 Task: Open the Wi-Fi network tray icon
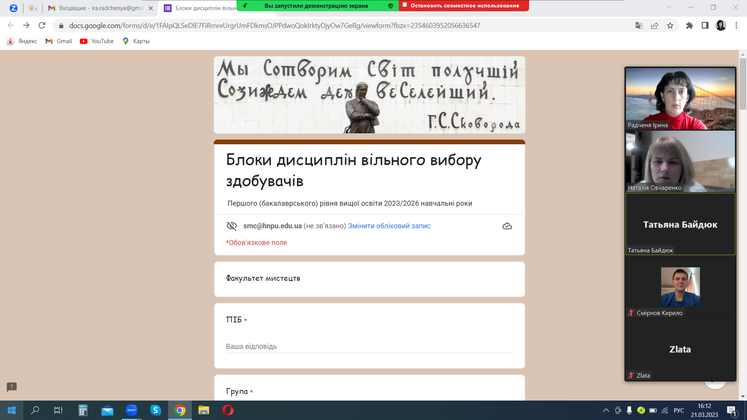[x=665, y=410]
